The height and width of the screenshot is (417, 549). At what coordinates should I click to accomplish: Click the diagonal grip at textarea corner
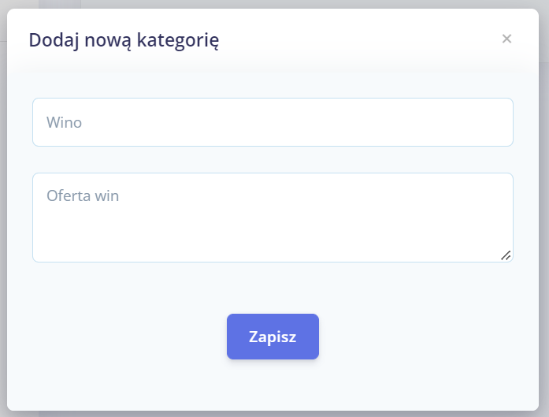tap(506, 255)
